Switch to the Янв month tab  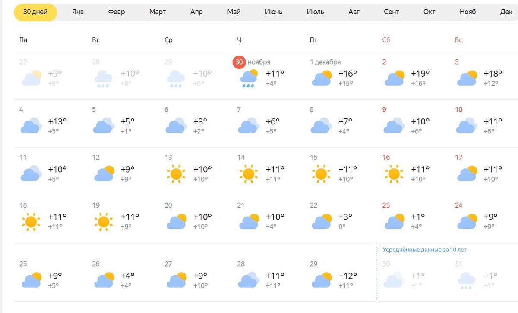coord(78,12)
